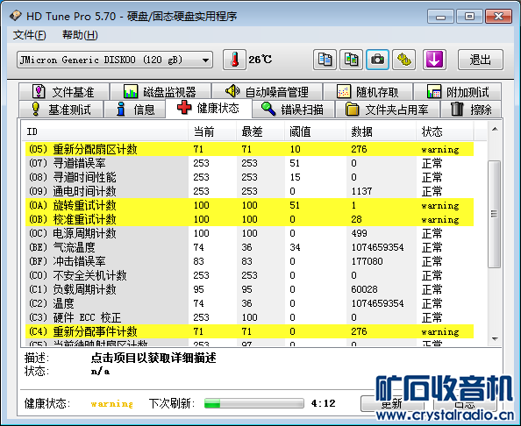Select the (0C) 电源周期计数 row
521x426 pixels.
249,233
